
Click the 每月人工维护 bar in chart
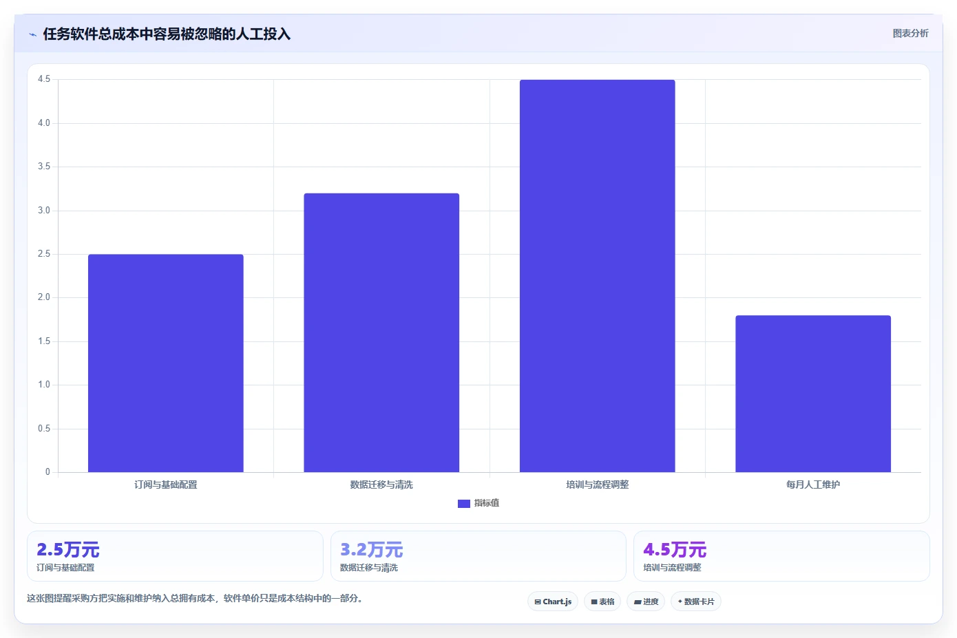pos(813,394)
